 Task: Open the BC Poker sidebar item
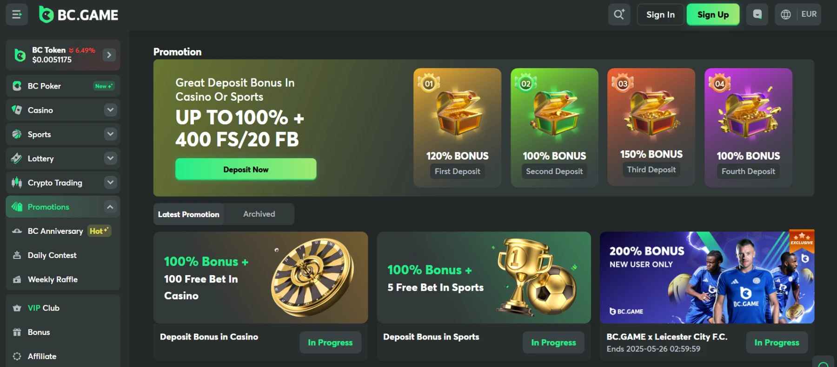(63, 86)
